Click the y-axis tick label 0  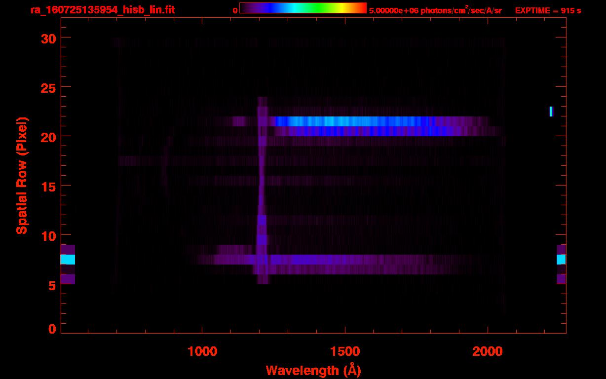[x=52, y=329]
